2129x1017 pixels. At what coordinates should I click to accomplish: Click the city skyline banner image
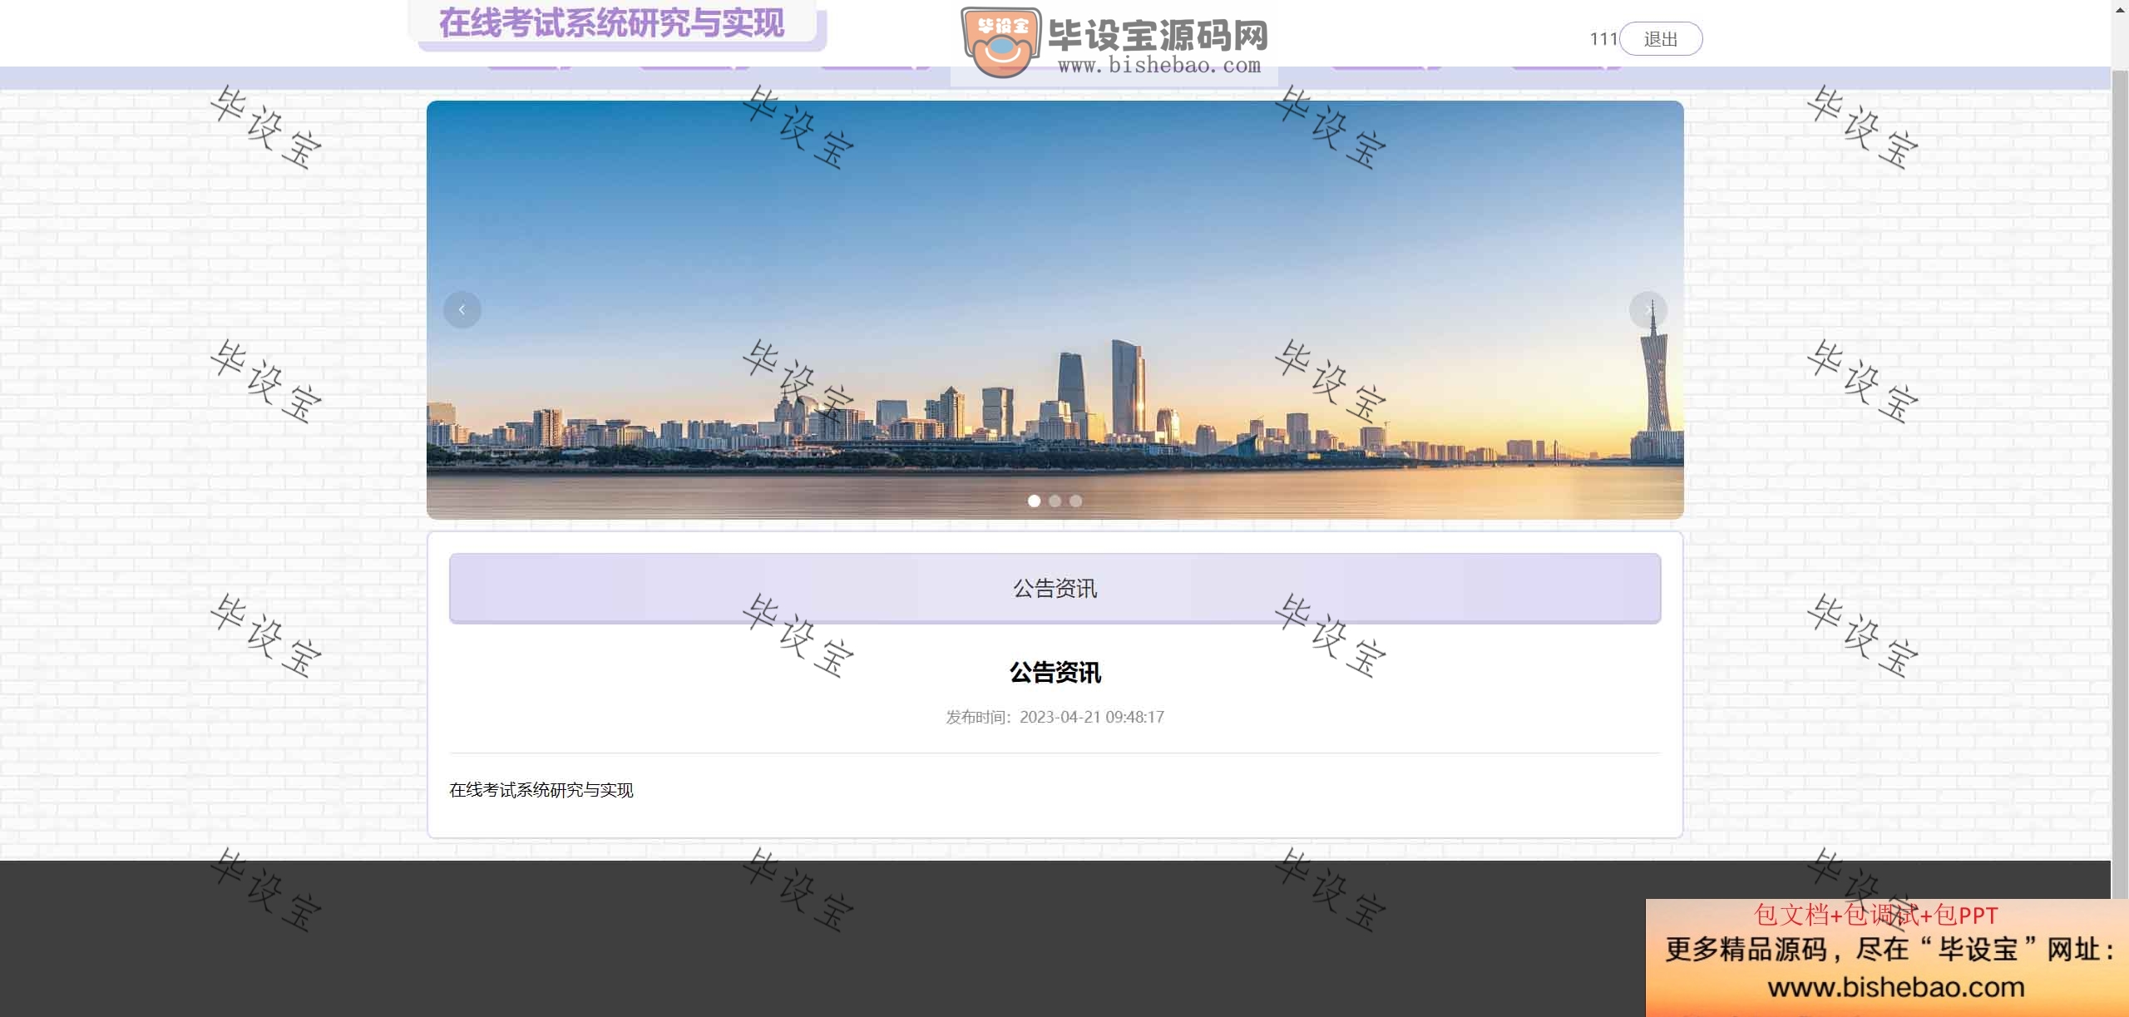[x=1055, y=309]
